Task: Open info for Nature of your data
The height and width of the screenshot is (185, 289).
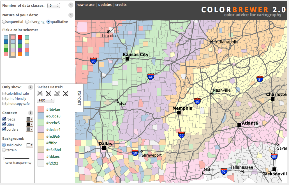Action: 71,15
